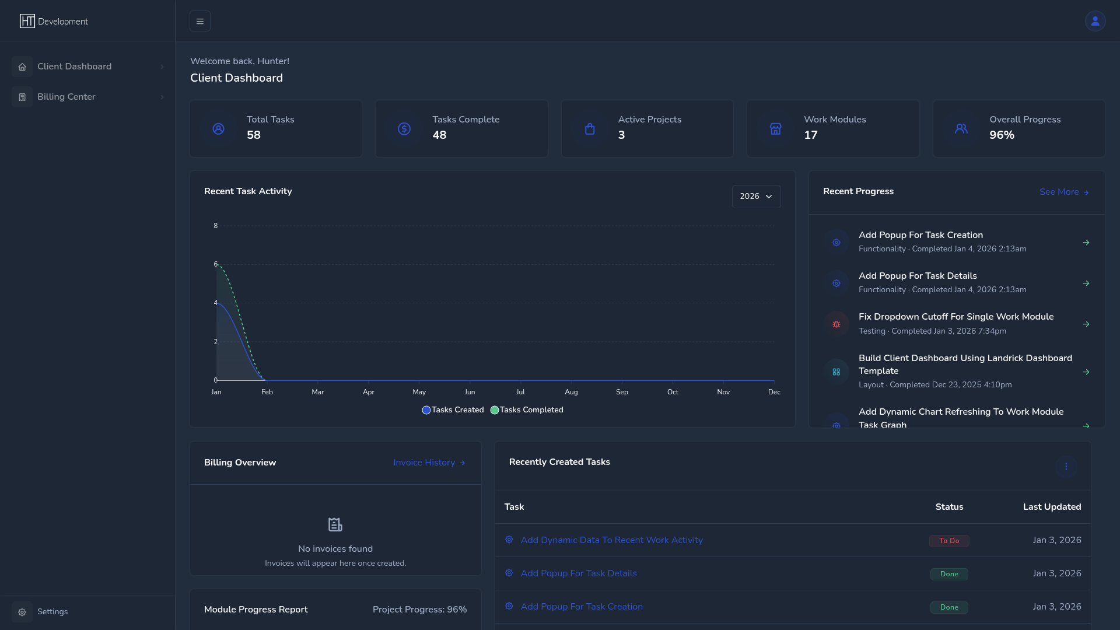1120x630 pixels.
Task: Open the three-dot Recently Created Tasks menu
Action: point(1066,467)
